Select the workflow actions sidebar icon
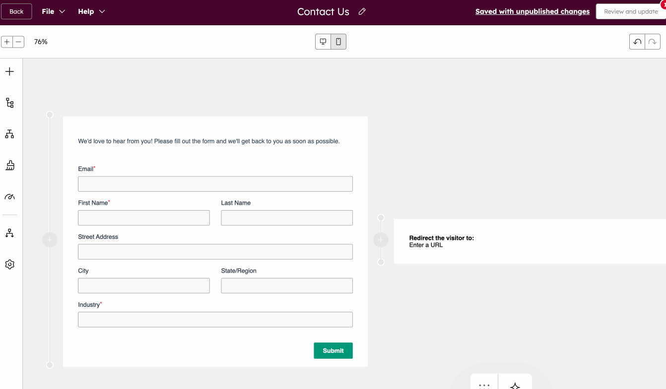Viewport: 666px width, 389px height. click(9, 233)
